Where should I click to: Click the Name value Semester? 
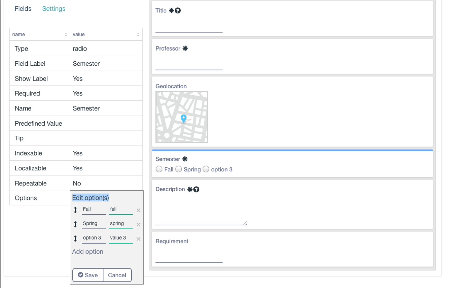coord(86,108)
